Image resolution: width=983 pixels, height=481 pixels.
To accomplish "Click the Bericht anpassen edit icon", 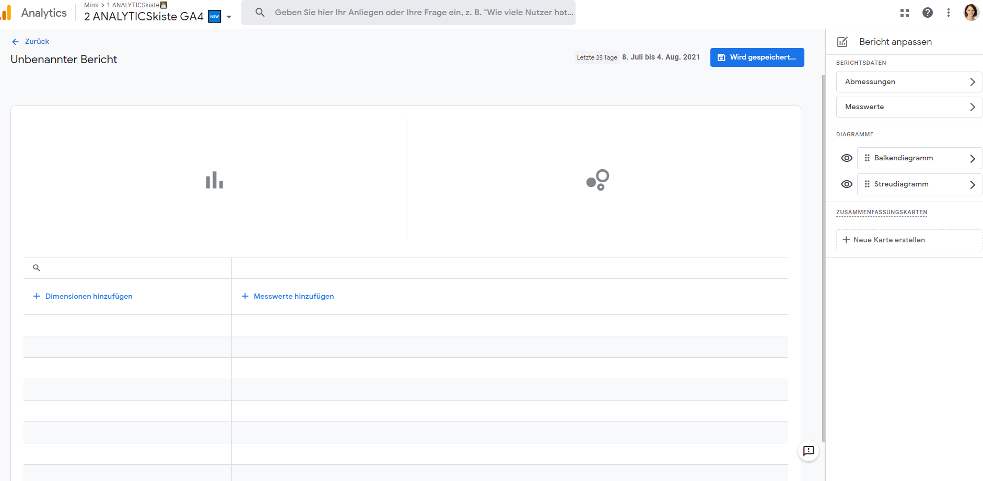I will click(842, 42).
